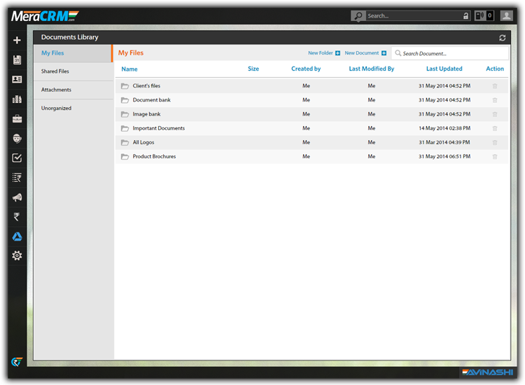Click the global search magnifier icon
The height and width of the screenshot is (385, 525).
click(x=358, y=15)
